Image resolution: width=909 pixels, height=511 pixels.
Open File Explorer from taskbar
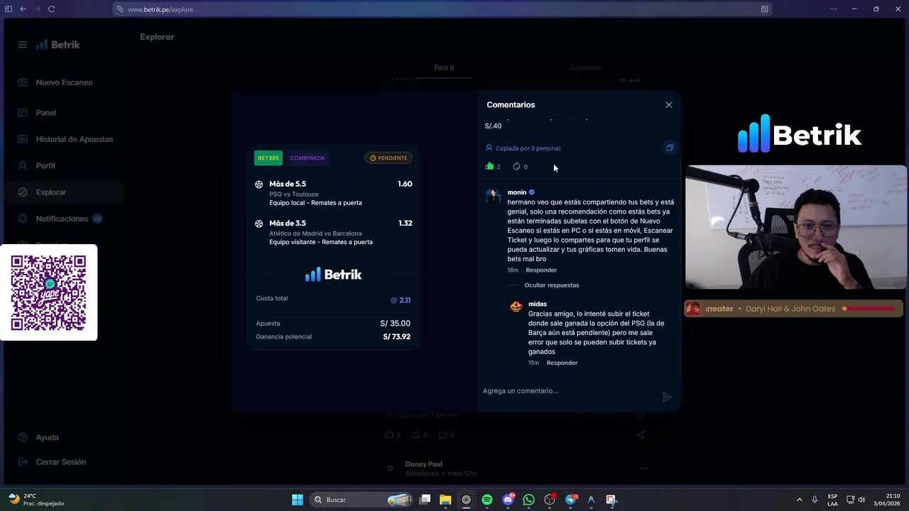point(445,500)
